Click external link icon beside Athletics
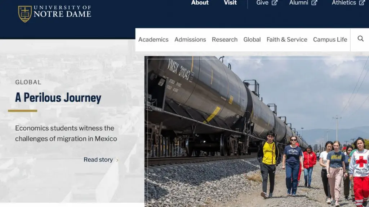The width and height of the screenshot is (369, 207). tap(362, 3)
